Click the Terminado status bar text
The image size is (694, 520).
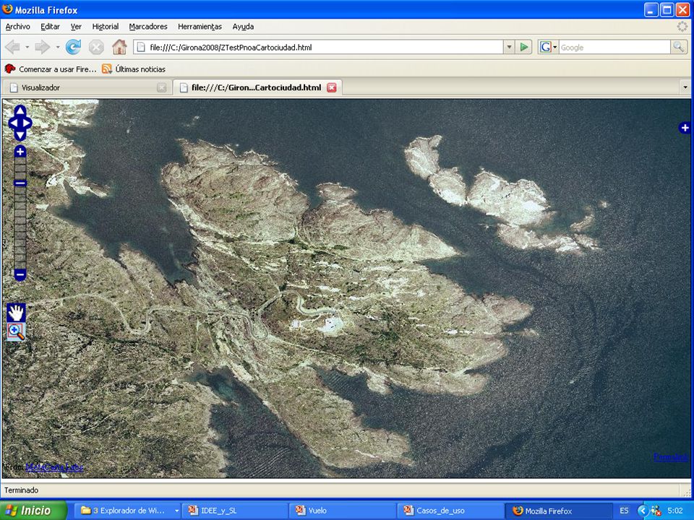pyautogui.click(x=21, y=490)
